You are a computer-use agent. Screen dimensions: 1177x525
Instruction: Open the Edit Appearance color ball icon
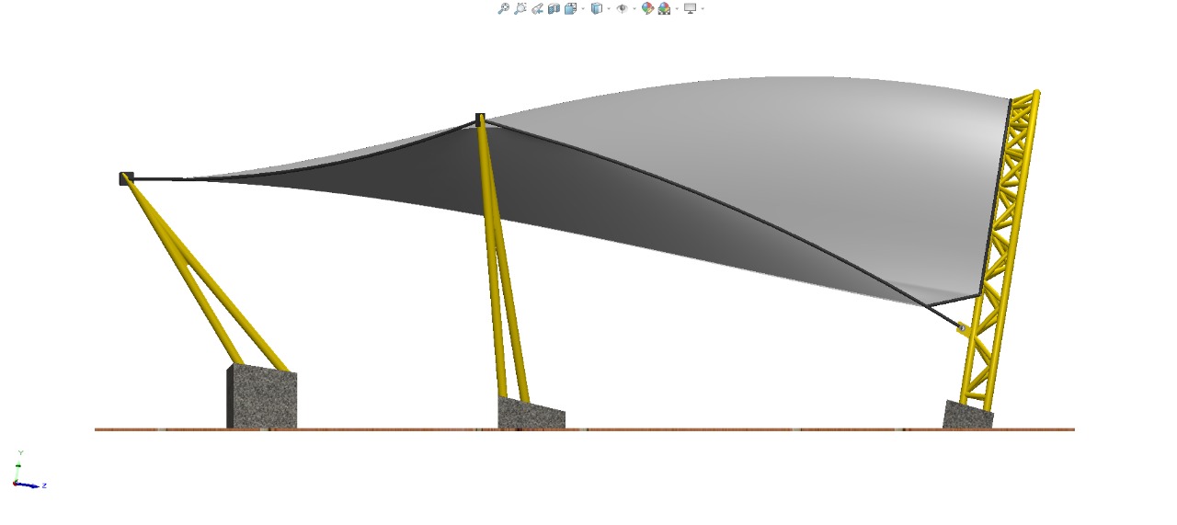[647, 8]
